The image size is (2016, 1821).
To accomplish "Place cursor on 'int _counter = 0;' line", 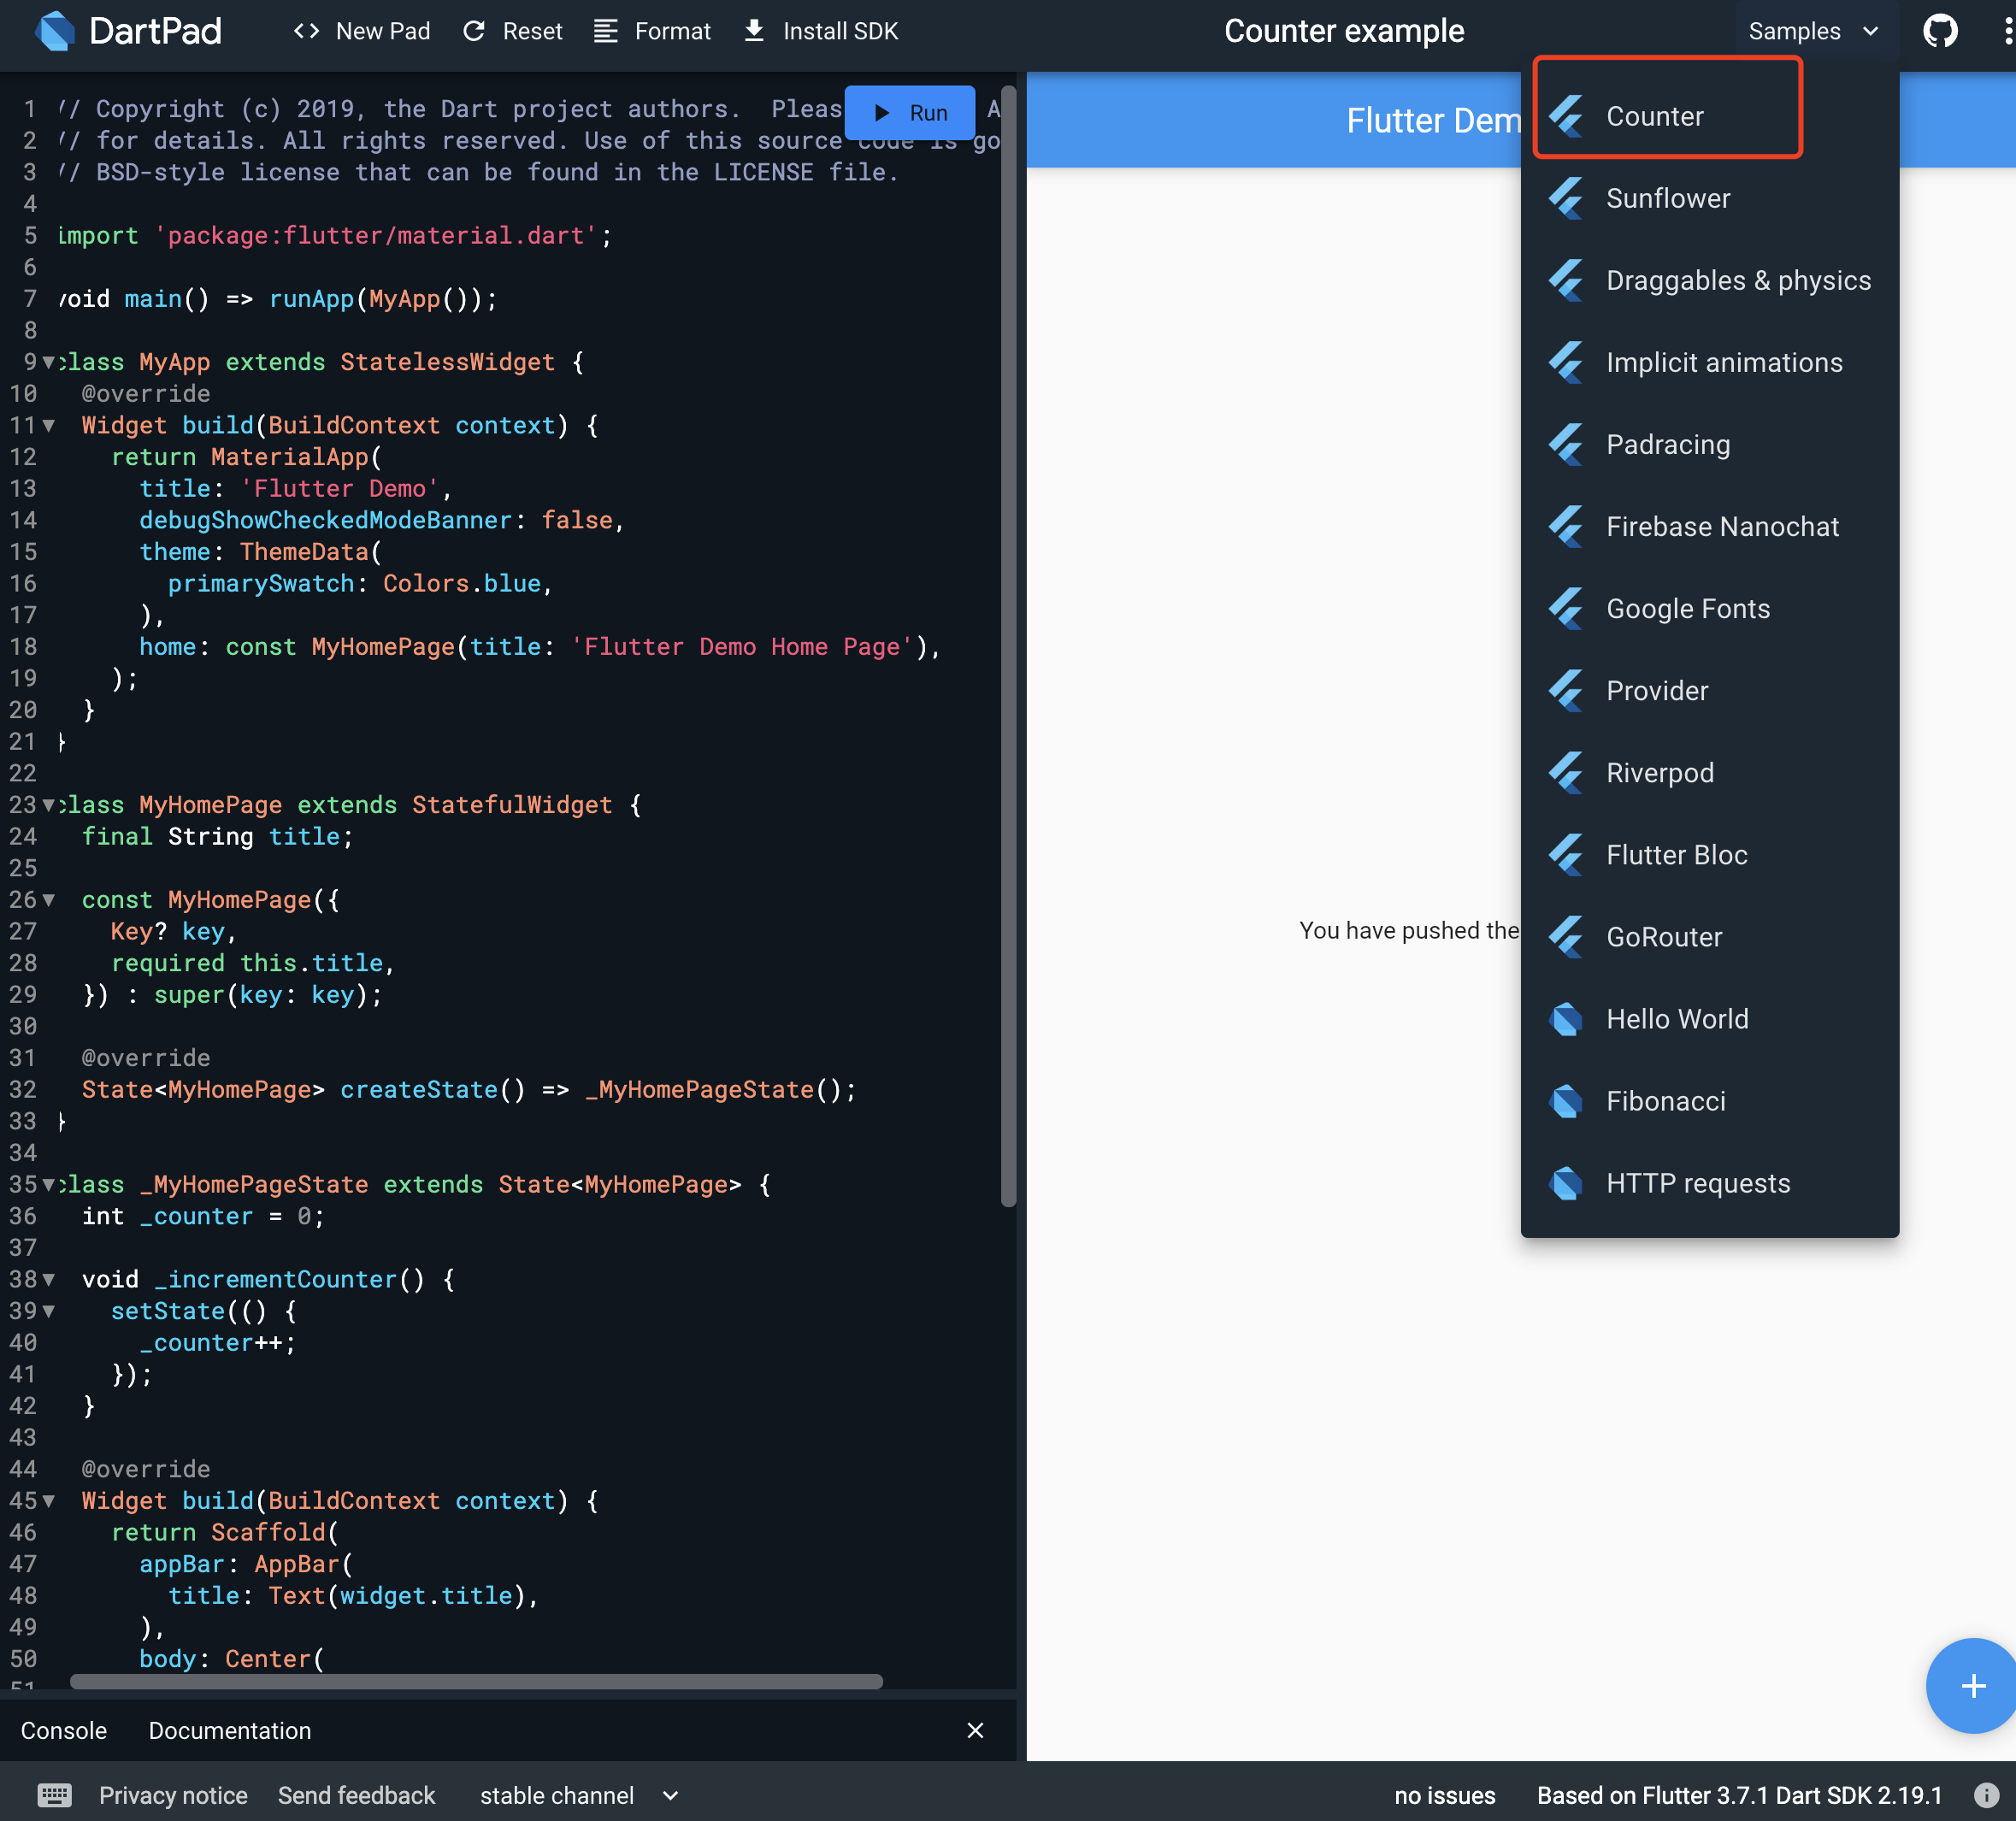I will (x=203, y=1216).
